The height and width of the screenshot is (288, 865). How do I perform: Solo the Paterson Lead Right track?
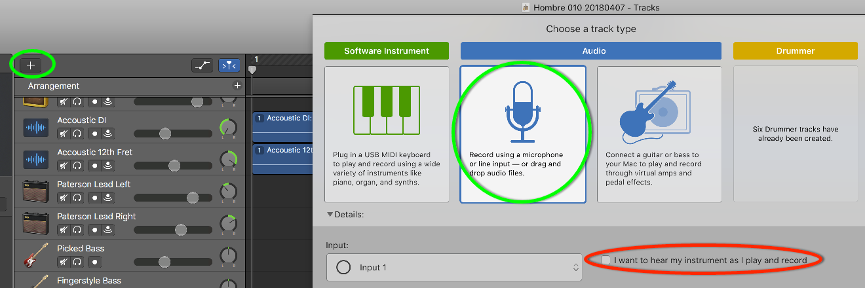click(x=77, y=229)
